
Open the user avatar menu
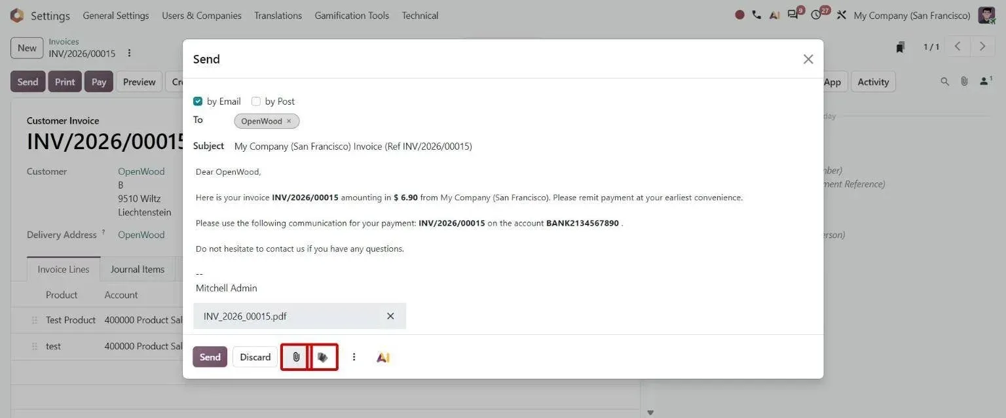986,15
